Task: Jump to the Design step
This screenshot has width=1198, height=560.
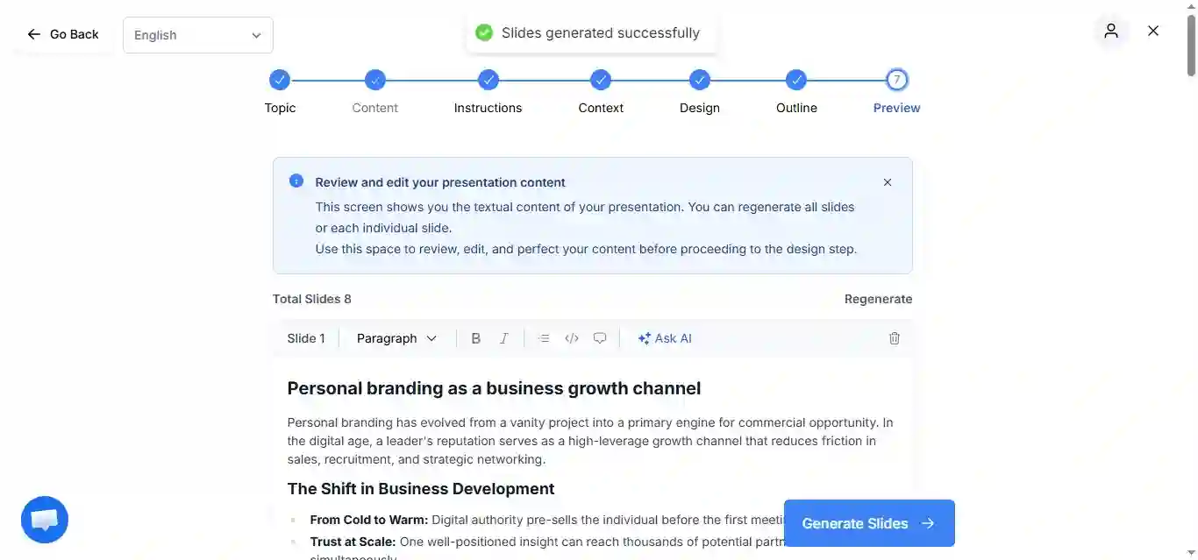Action: click(x=699, y=92)
